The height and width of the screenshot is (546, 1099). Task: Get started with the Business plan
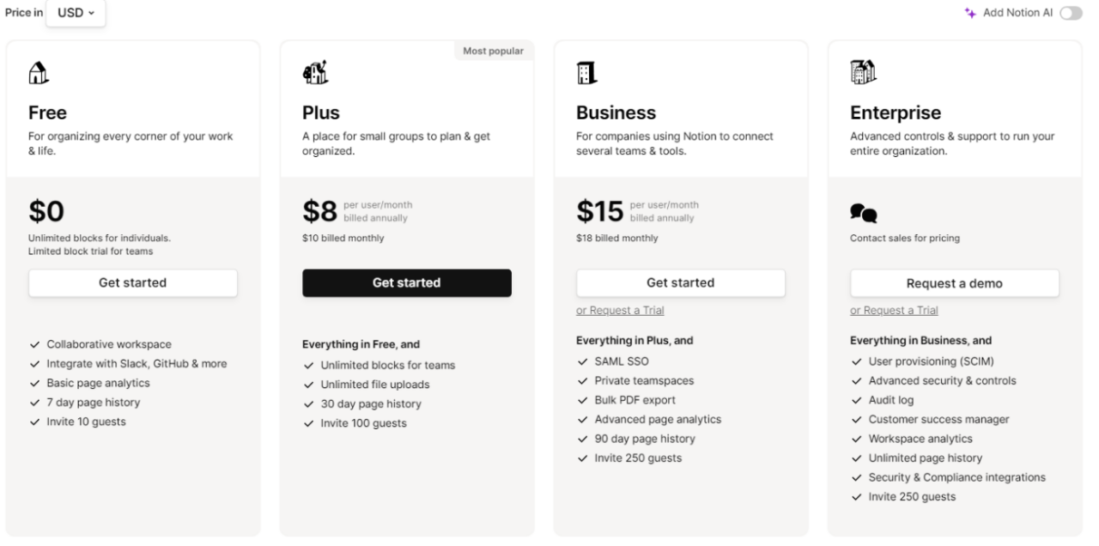[x=680, y=282]
